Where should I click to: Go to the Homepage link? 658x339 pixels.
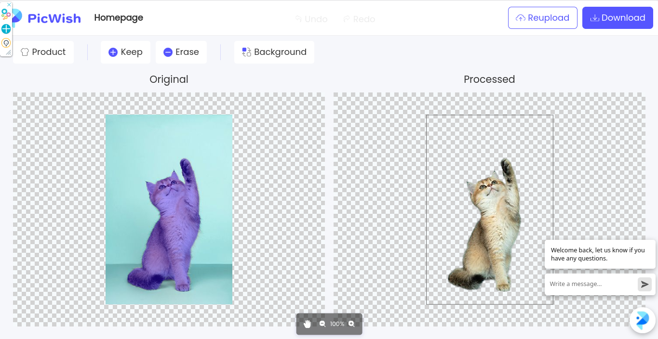tap(119, 18)
